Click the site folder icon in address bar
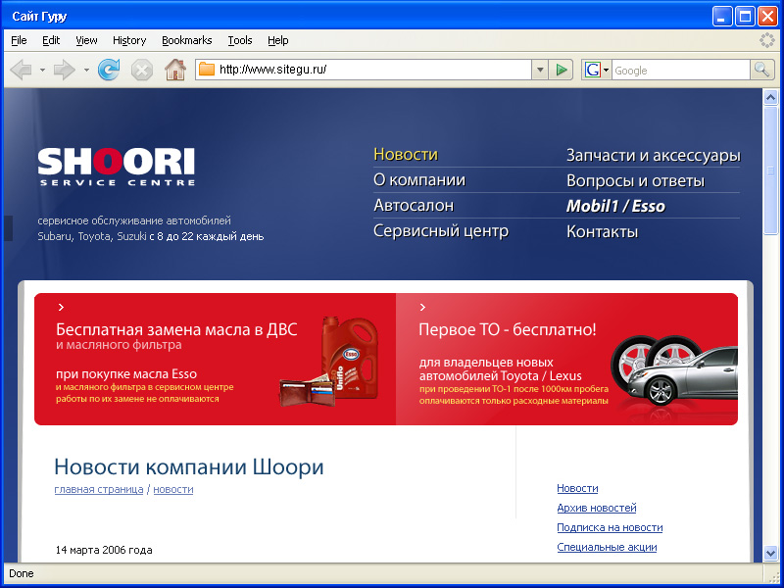This screenshot has height=588, width=784. (x=207, y=70)
